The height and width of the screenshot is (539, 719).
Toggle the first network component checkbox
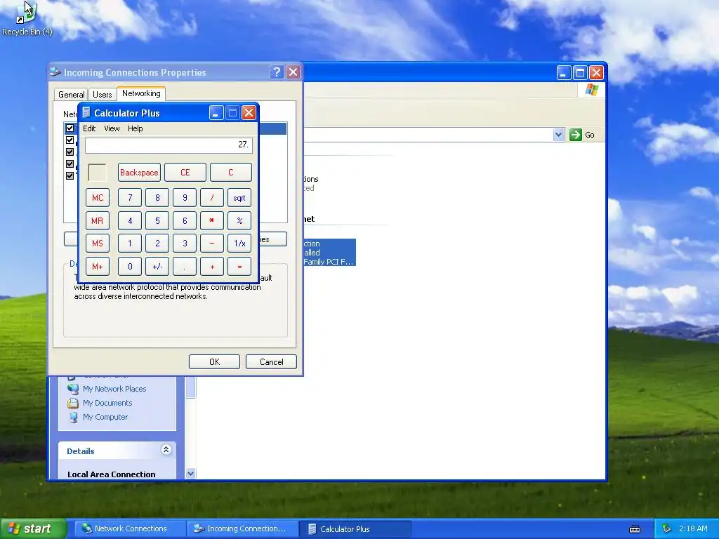pyautogui.click(x=70, y=128)
